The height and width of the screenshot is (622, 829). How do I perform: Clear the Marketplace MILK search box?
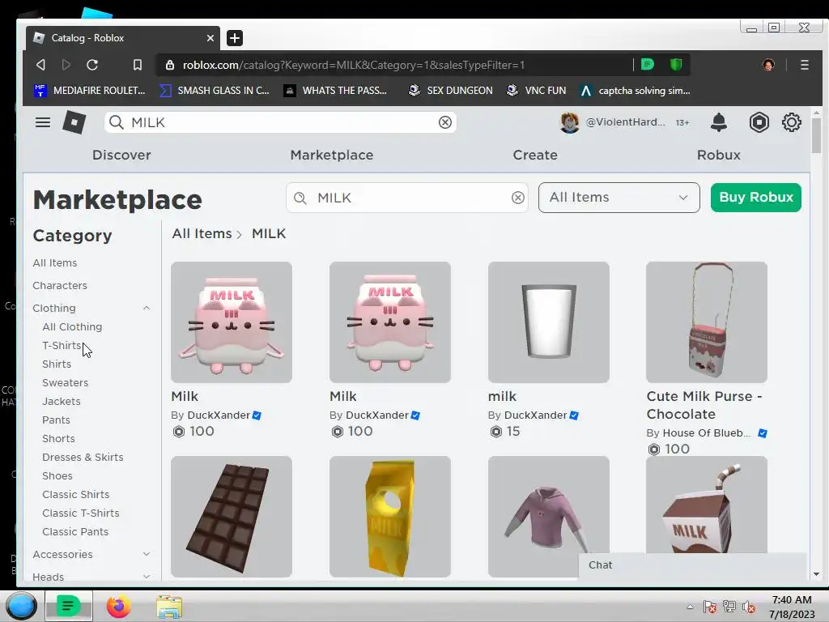(x=517, y=198)
